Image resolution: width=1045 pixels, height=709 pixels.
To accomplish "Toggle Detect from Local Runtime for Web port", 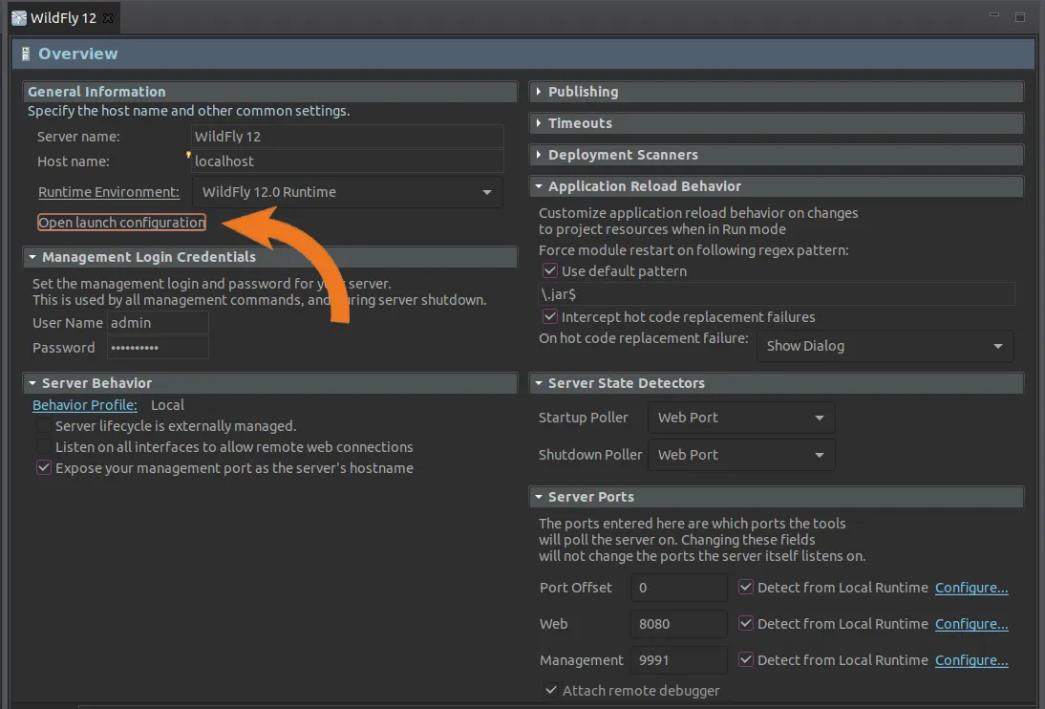I will click(x=746, y=624).
